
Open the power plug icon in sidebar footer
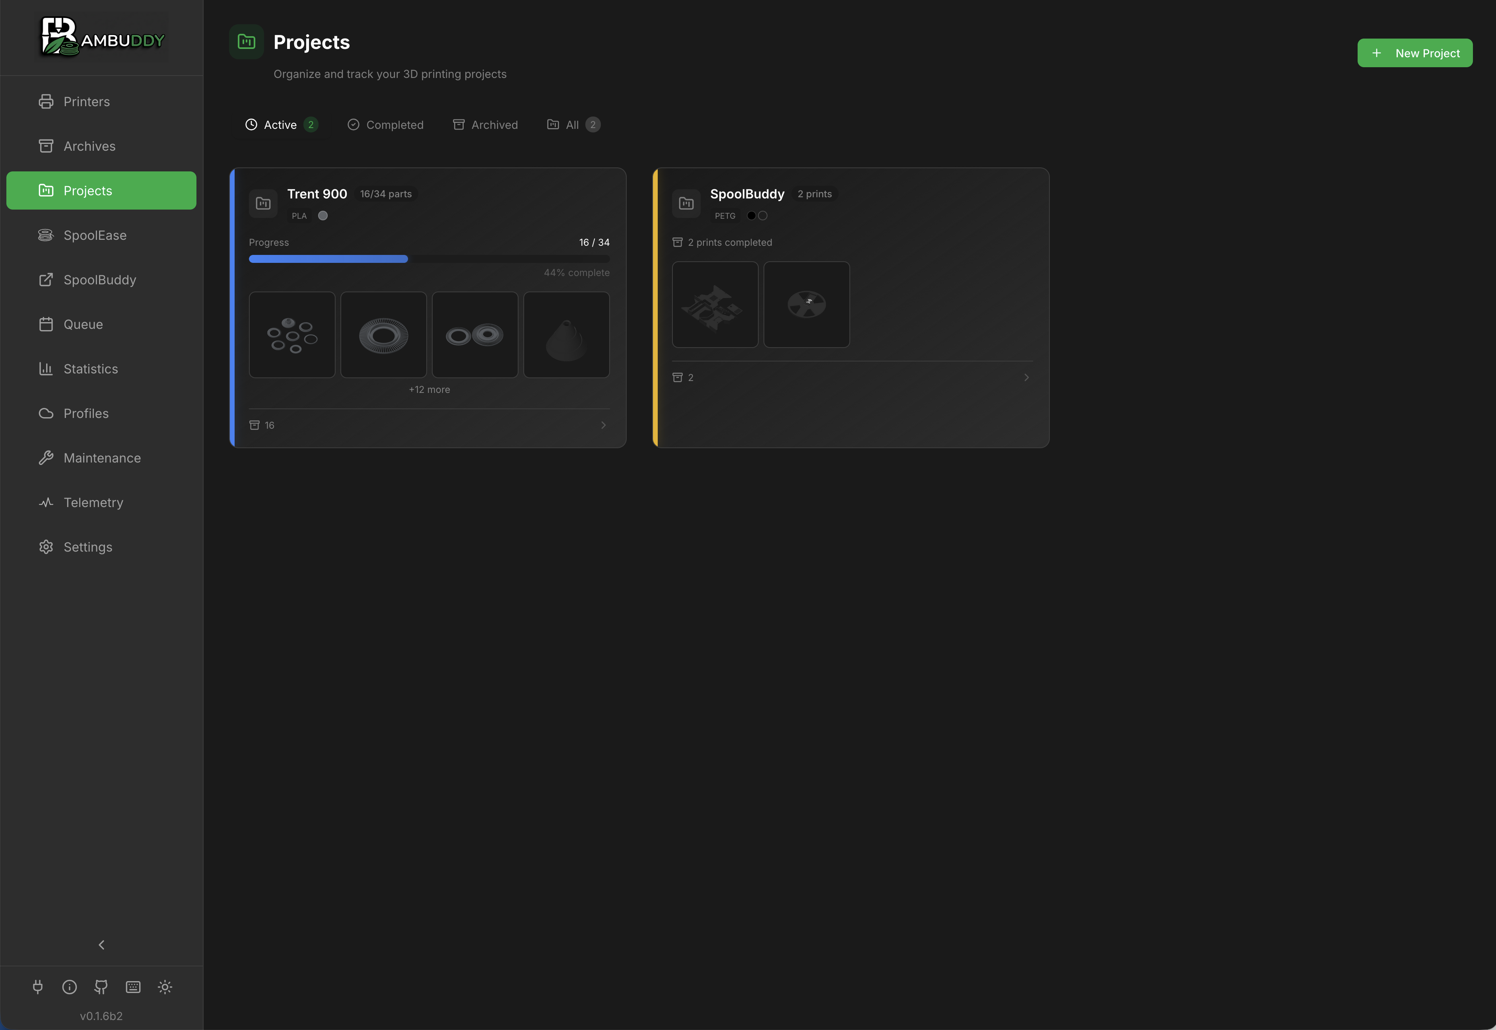[38, 987]
